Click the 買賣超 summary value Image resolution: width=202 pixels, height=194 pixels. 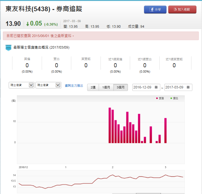tap(86, 65)
